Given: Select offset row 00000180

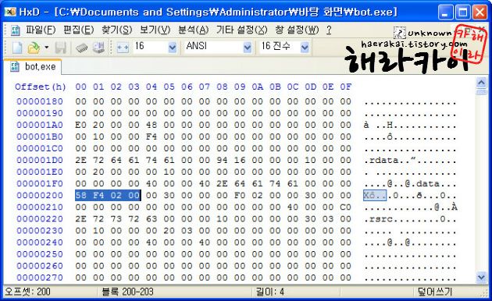Looking at the screenshot, I should point(40,101).
